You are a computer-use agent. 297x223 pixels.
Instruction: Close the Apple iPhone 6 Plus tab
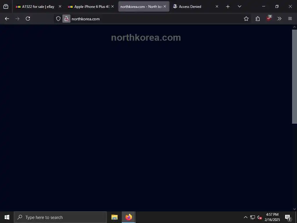113,6
